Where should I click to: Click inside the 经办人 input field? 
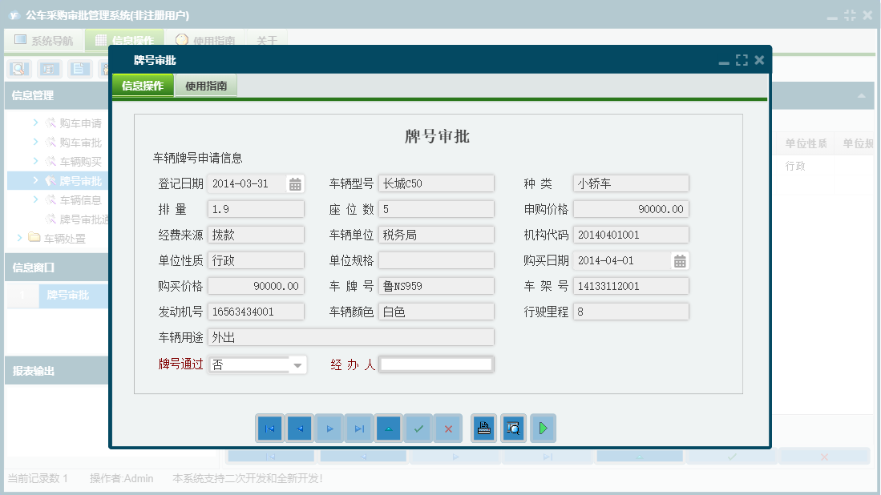click(435, 364)
